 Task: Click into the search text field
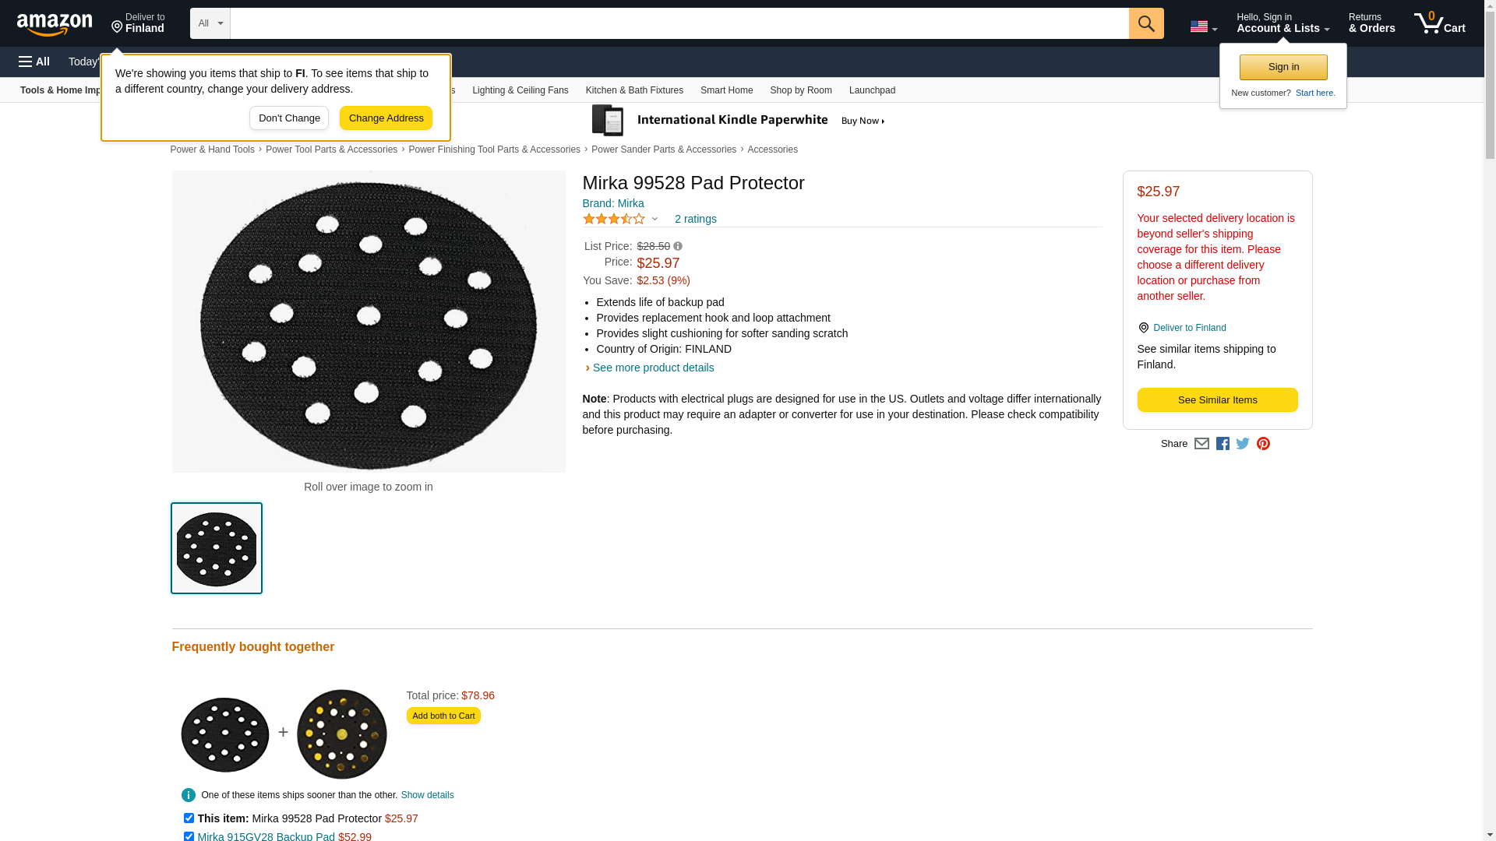tap(679, 23)
